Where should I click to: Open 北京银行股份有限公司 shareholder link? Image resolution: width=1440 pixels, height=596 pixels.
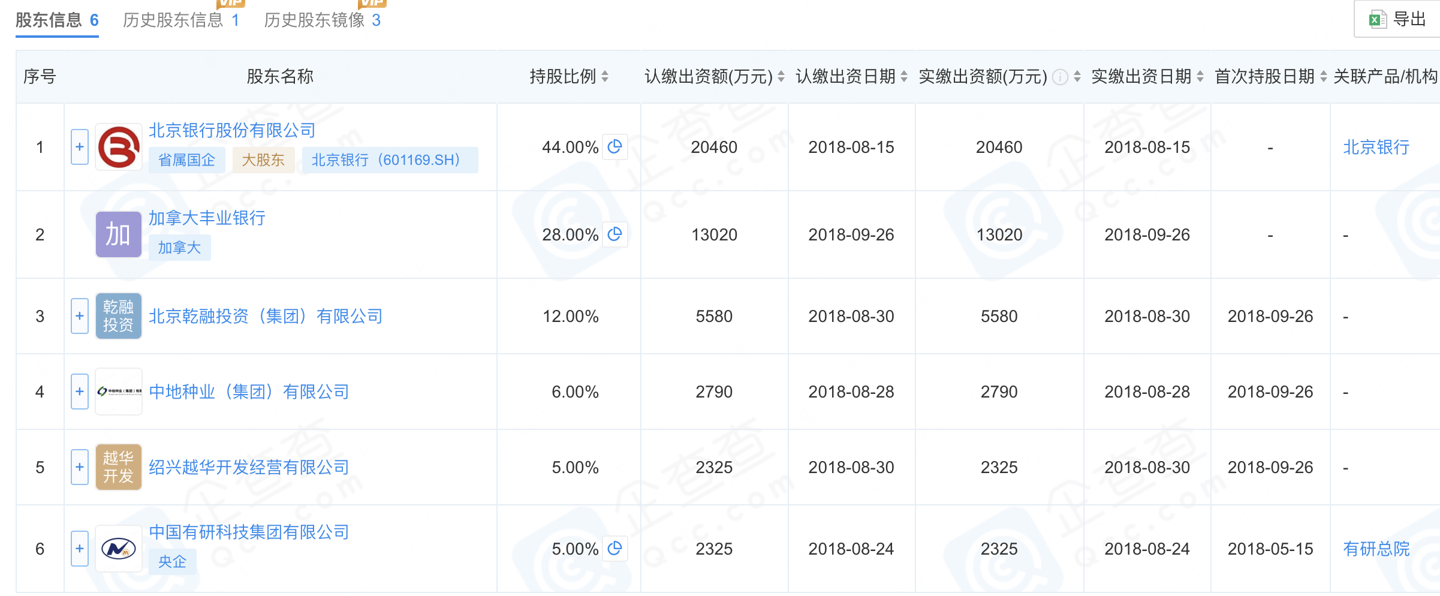[x=232, y=130]
